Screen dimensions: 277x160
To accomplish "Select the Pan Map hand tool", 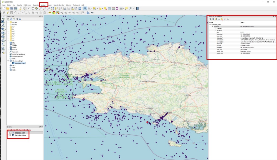I will pyautogui.click(x=33, y=9).
